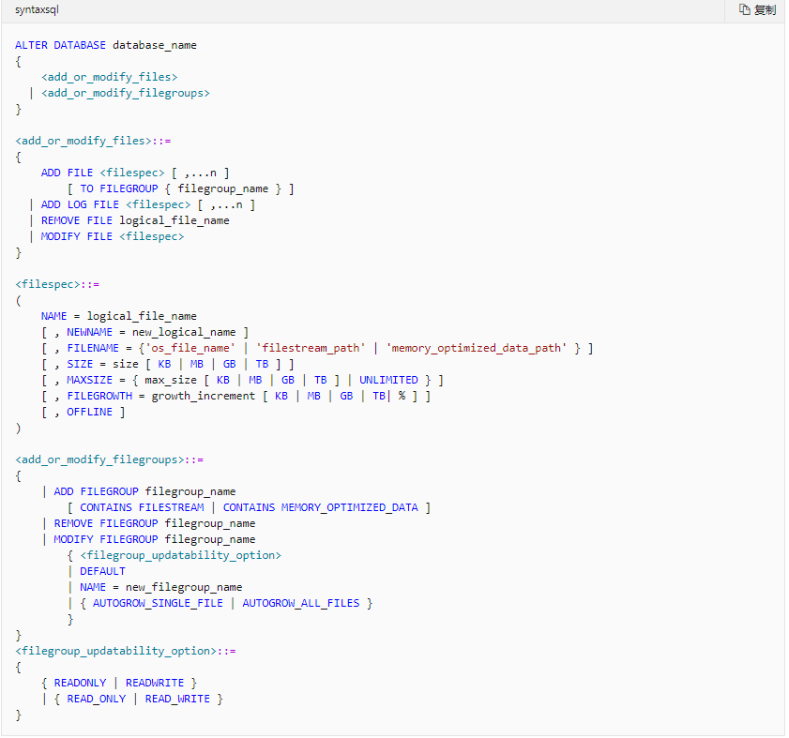Click the <add_or_modify_files>::= definition heading
The width and height of the screenshot is (789, 738).
(93, 141)
